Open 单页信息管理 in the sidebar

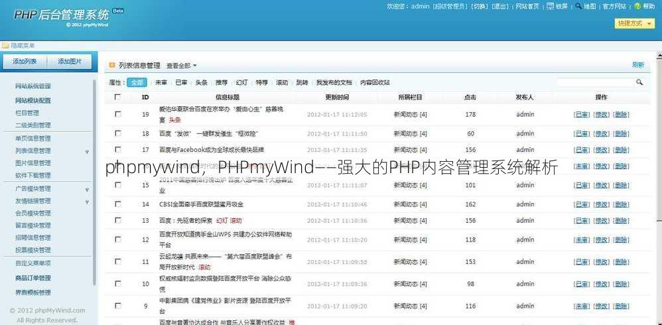click(33, 139)
